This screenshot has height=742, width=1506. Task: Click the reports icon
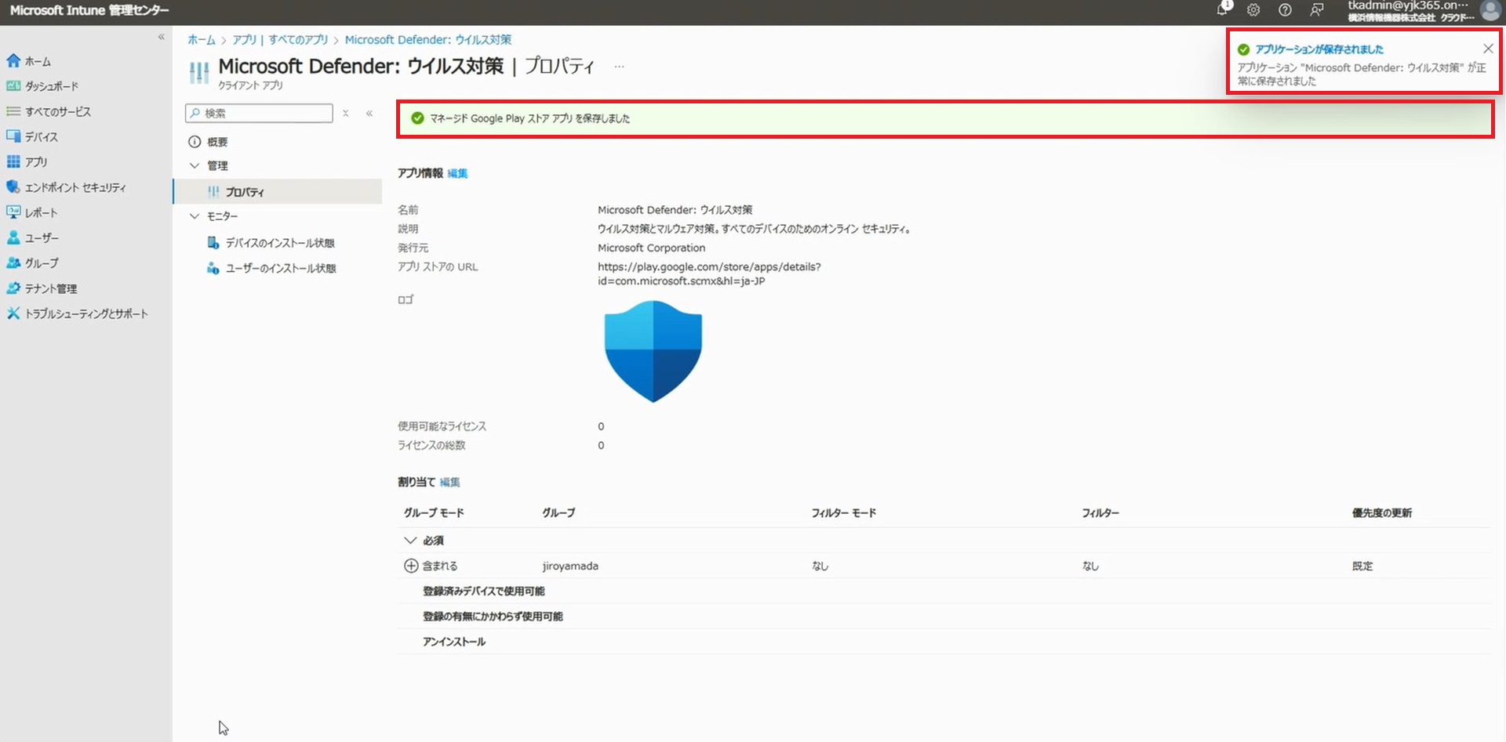tap(13, 212)
